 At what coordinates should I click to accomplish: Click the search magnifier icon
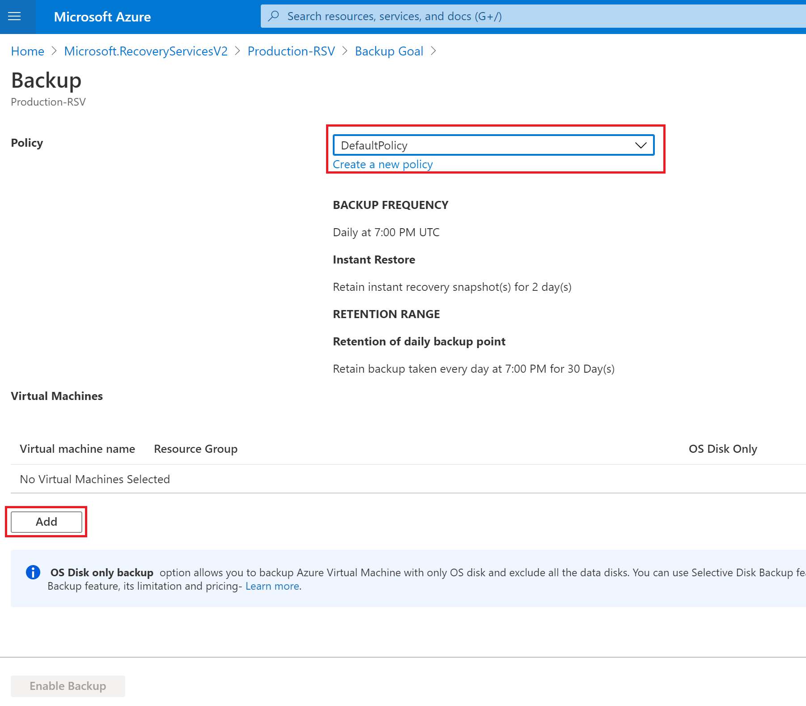click(x=274, y=16)
